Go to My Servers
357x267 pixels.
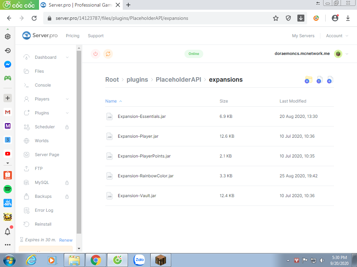pos(303,36)
